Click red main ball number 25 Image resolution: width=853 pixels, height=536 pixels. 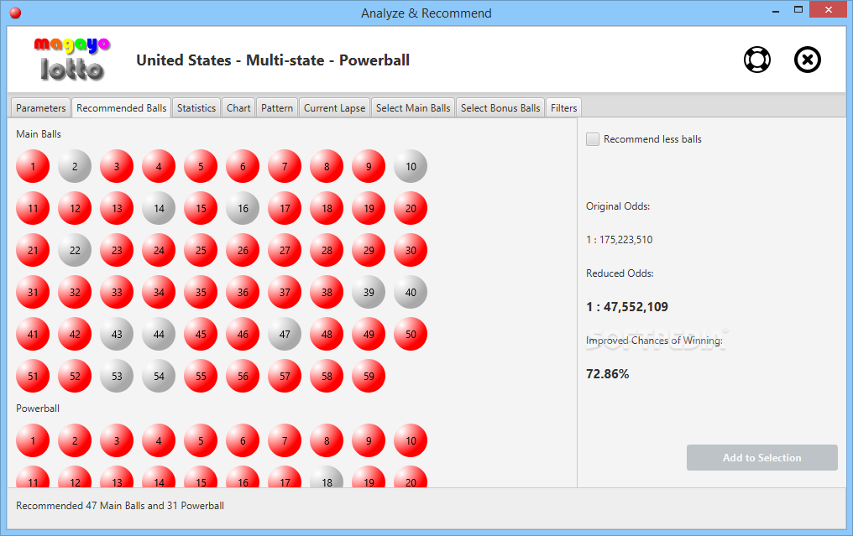coord(201,250)
